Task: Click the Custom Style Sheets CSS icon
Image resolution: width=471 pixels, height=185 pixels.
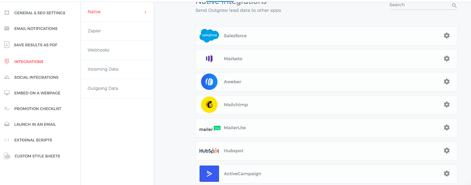Action: click(x=7, y=156)
